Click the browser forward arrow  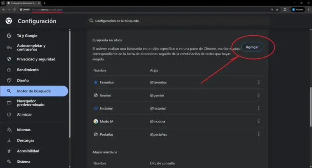pyautogui.click(x=9, y=10)
